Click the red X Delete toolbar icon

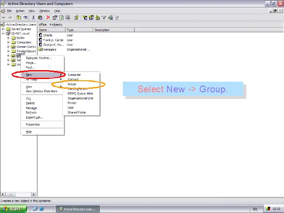pyautogui.click(x=48, y=17)
